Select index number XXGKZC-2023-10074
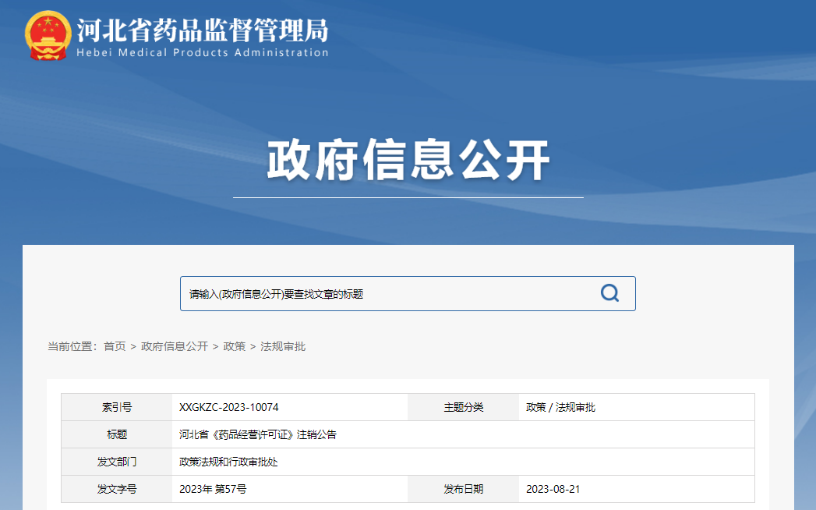This screenshot has width=816, height=510. [x=229, y=407]
